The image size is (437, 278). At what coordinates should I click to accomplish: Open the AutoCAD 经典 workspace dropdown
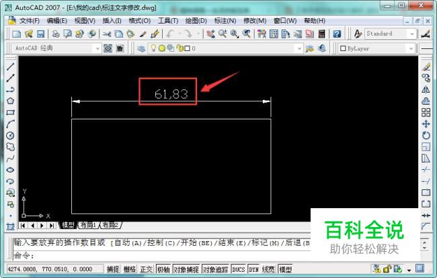(97, 49)
